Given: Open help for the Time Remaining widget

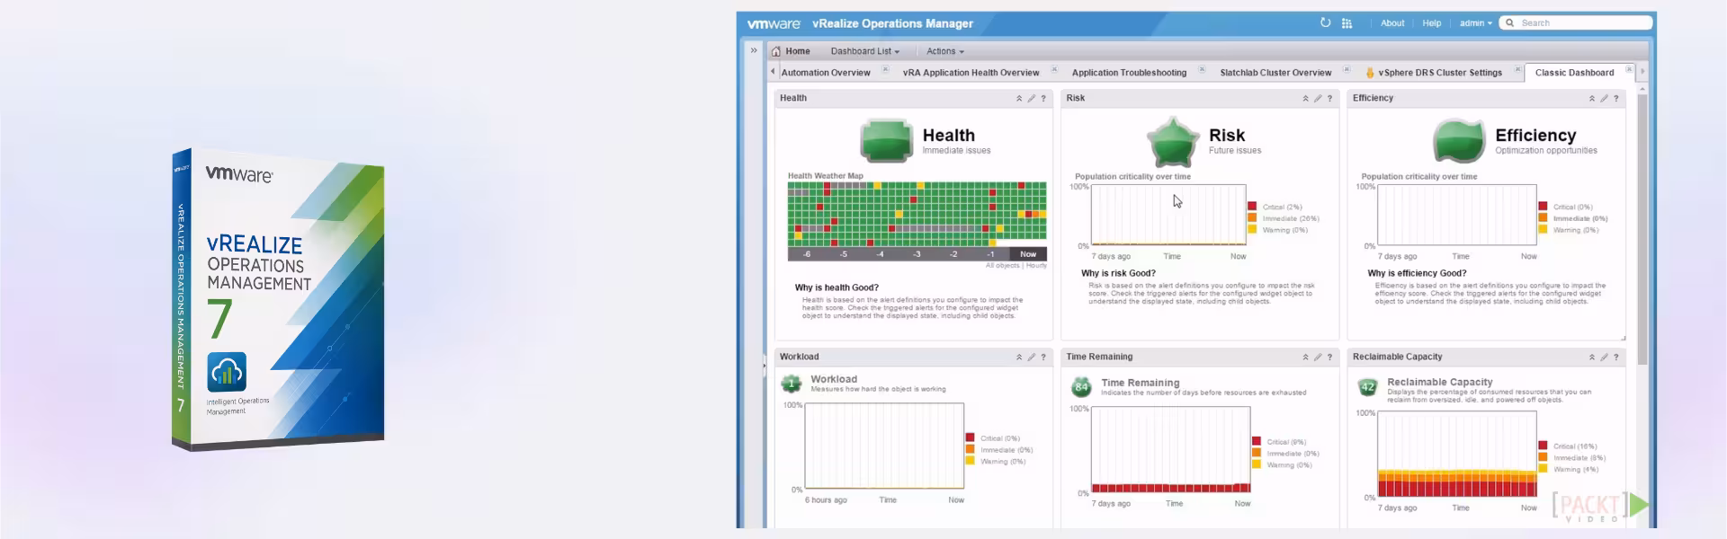Looking at the screenshot, I should (x=1329, y=358).
